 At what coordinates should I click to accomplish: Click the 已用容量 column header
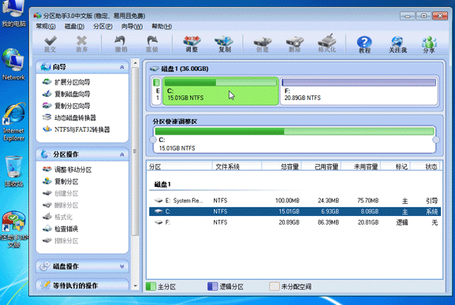coord(321,166)
